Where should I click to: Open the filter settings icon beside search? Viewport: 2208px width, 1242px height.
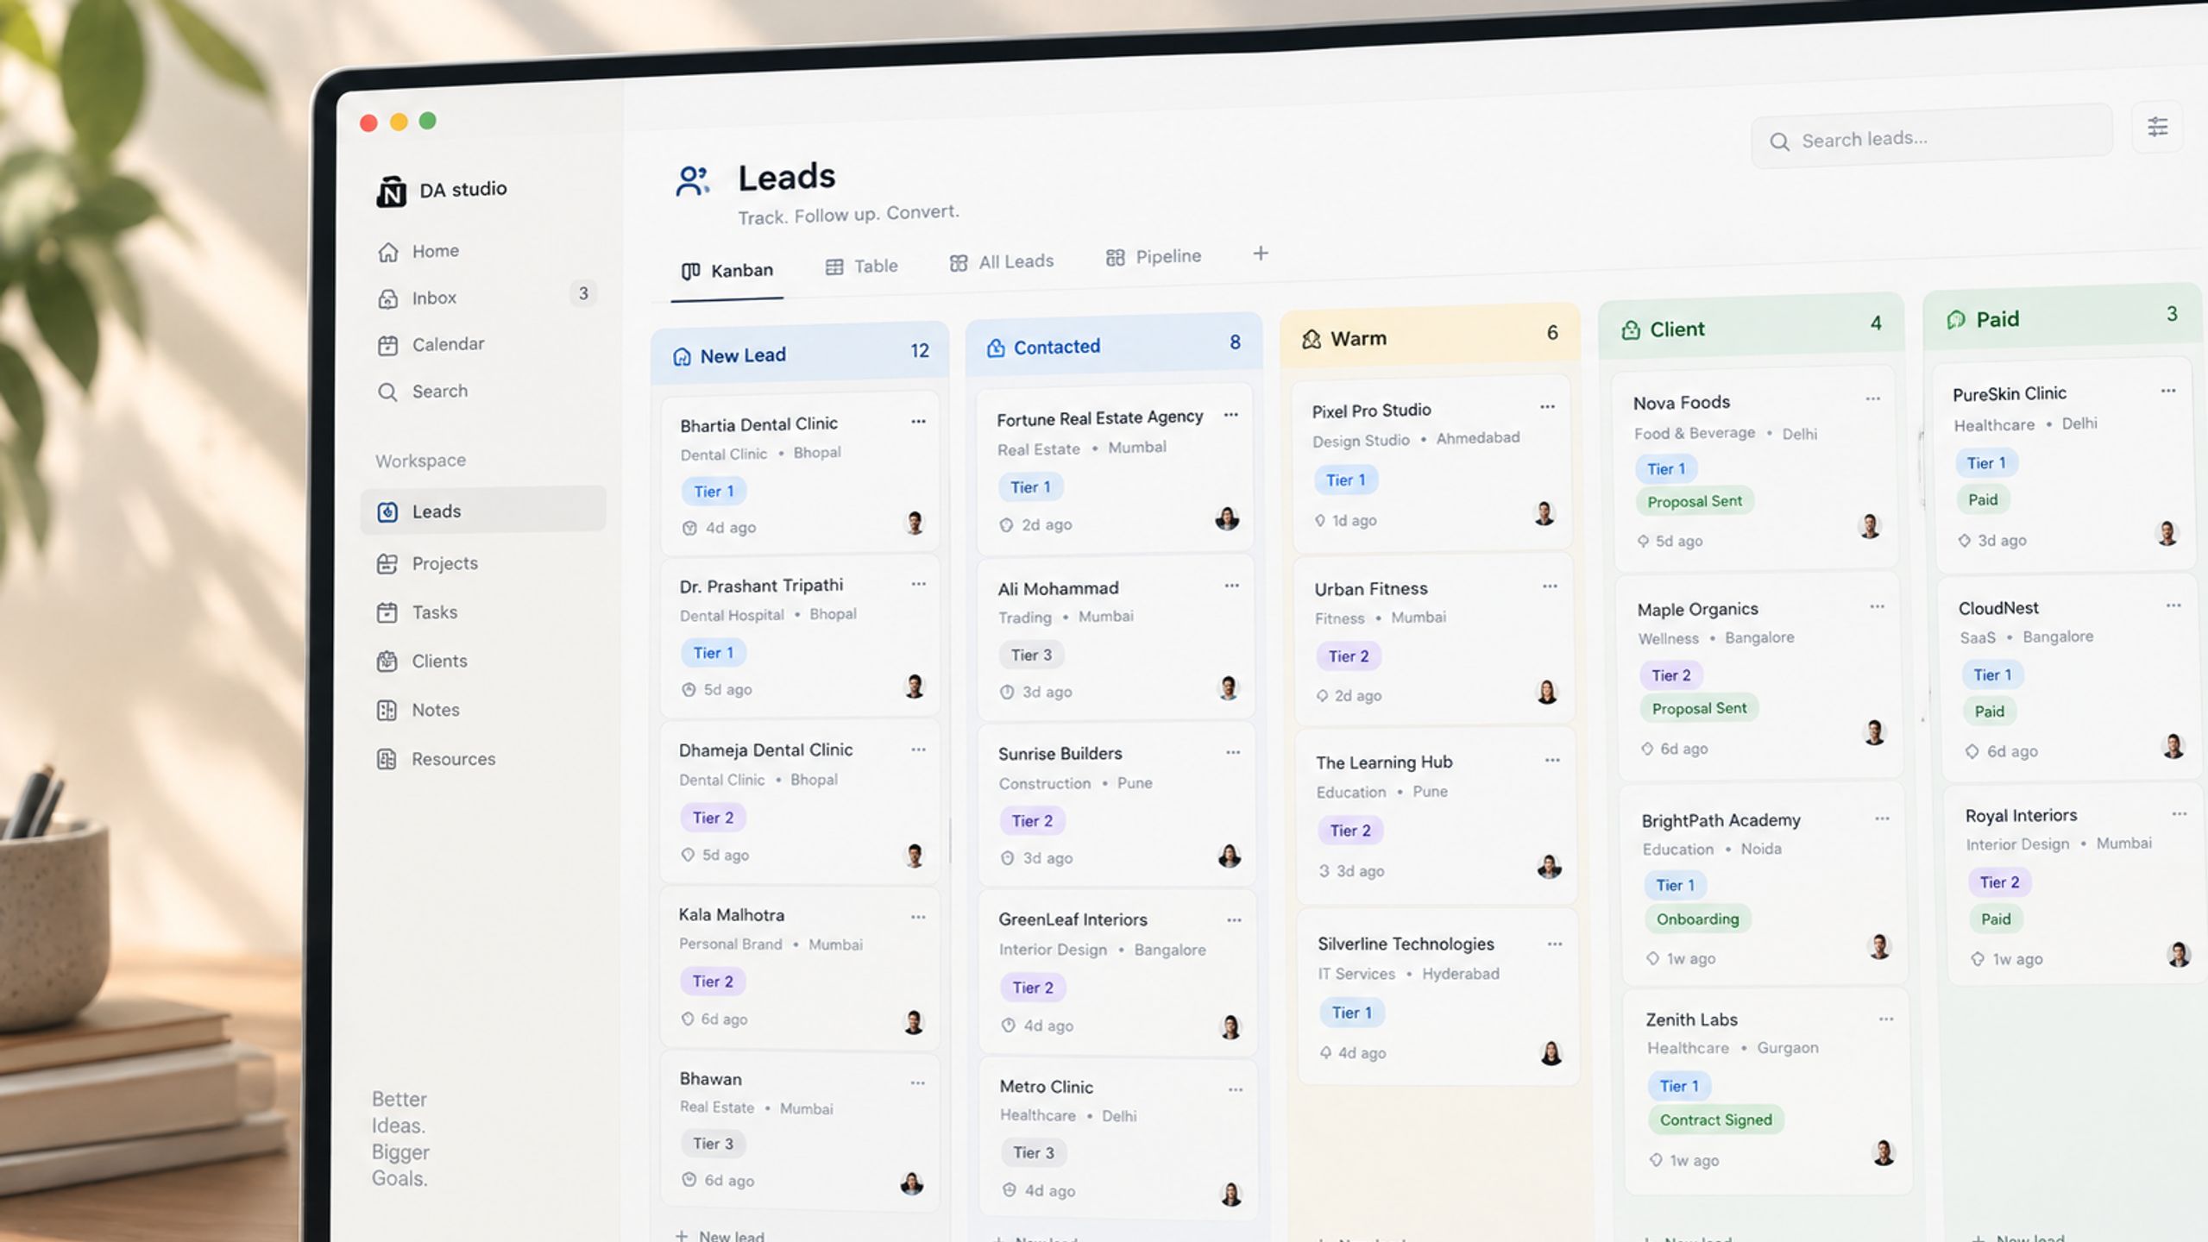coord(2157,128)
